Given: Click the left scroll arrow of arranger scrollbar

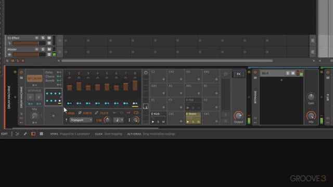Looking at the screenshot, I should point(59,61).
